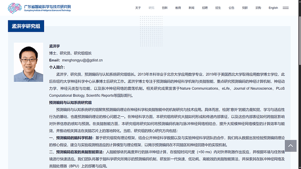Click the 预测编码的脑科学机制 bold text
This screenshot has width=301, height=169.
[74, 138]
